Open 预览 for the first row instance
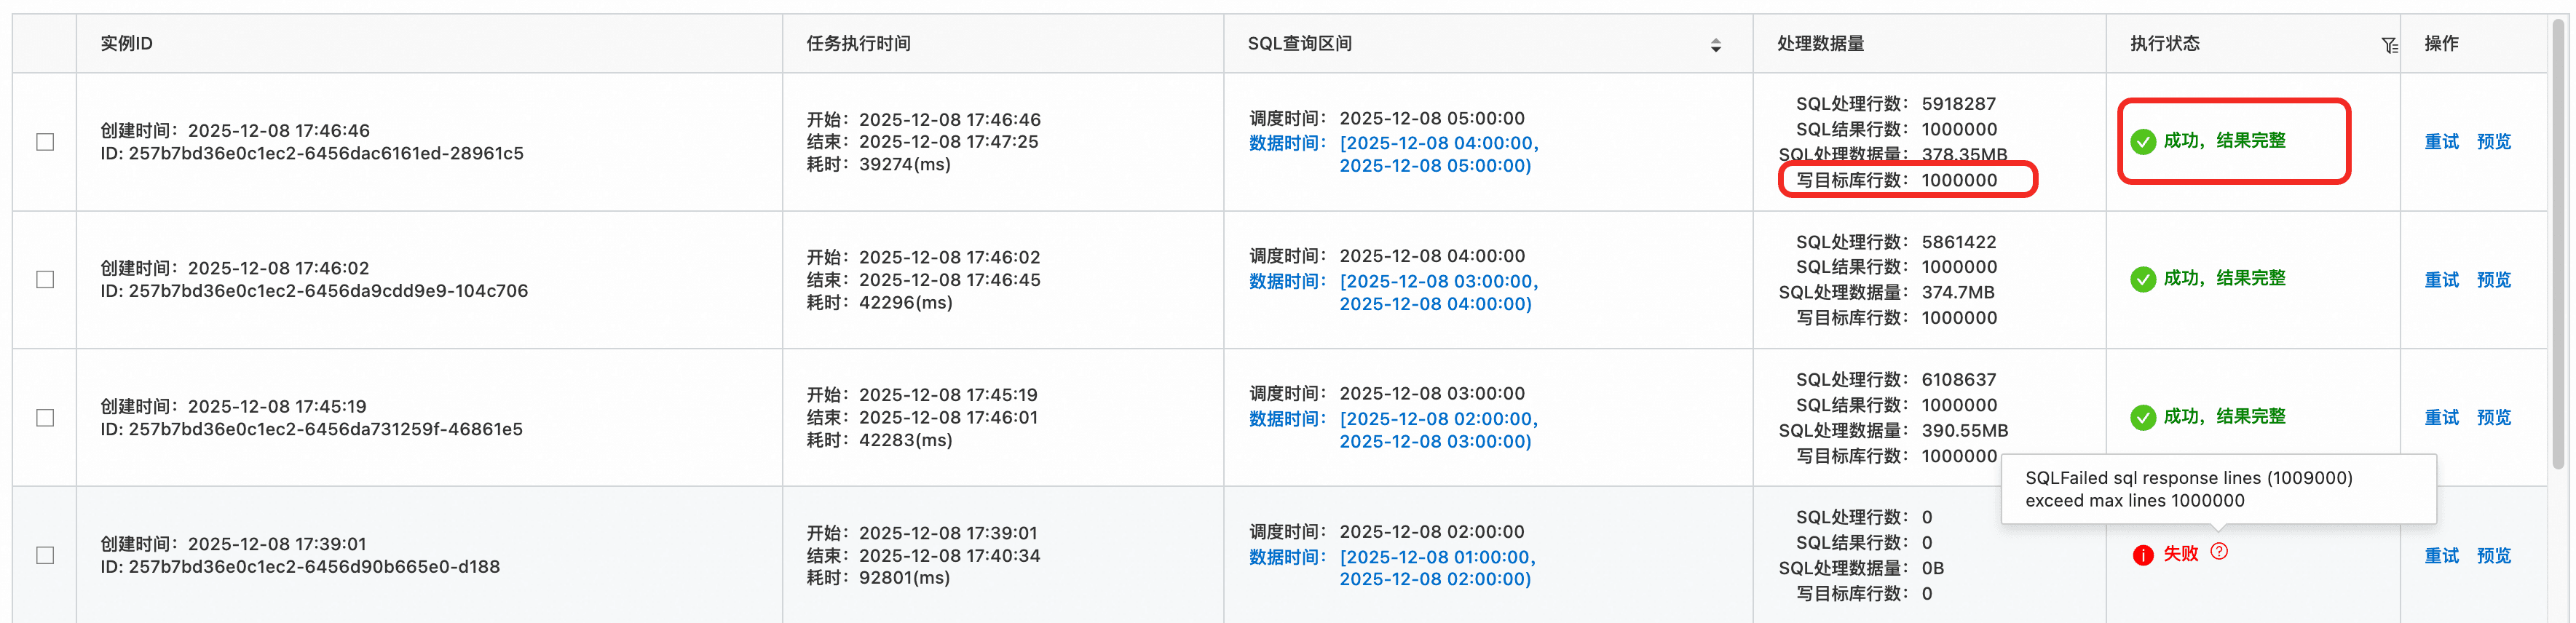Screen dimensions: 2576x623 (x=2493, y=142)
